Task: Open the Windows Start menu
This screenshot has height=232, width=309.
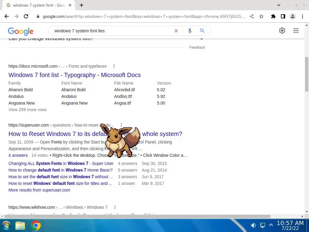Action: [6, 225]
